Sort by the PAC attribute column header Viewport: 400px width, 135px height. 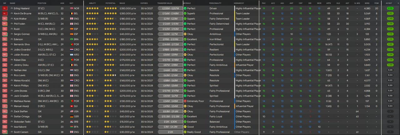coord(264,3)
